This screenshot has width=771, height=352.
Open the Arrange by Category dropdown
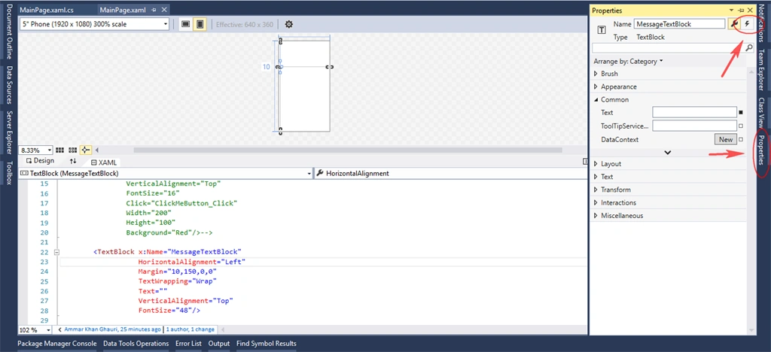click(629, 62)
